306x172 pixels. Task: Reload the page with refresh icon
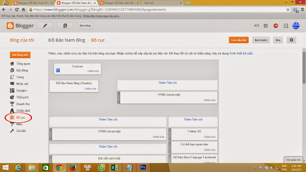tap(17, 10)
